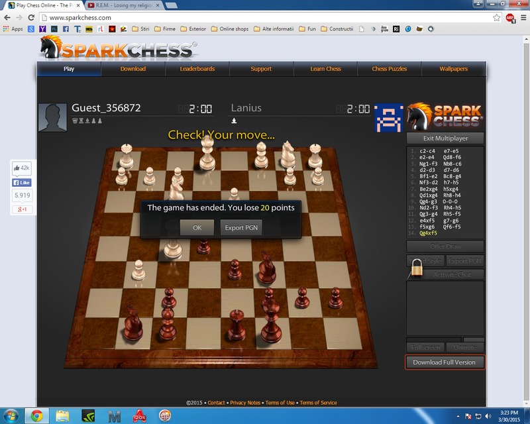
Task: Open the Terms of Service link
Action: pos(318,403)
